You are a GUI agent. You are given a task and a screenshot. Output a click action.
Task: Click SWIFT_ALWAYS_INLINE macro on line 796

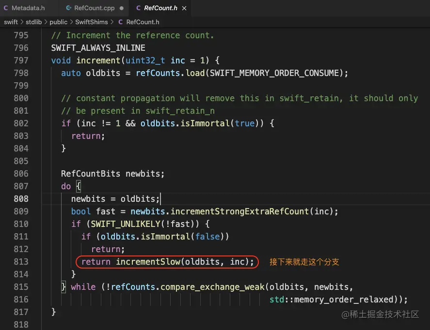(98, 48)
